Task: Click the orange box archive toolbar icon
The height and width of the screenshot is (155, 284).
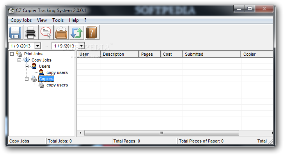Action: (61, 33)
